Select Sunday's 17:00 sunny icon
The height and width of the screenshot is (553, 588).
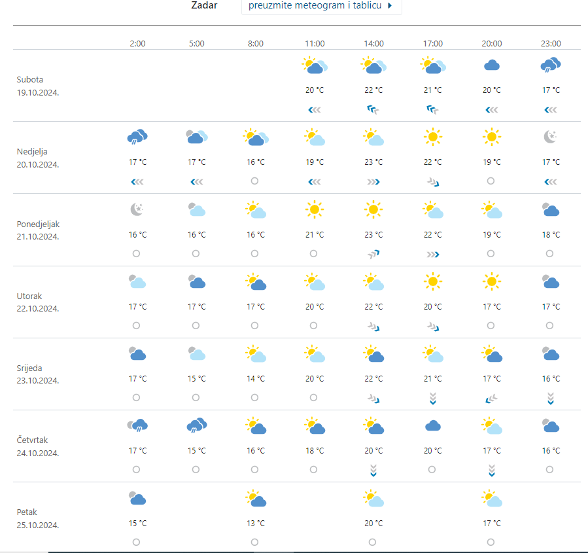(x=432, y=137)
